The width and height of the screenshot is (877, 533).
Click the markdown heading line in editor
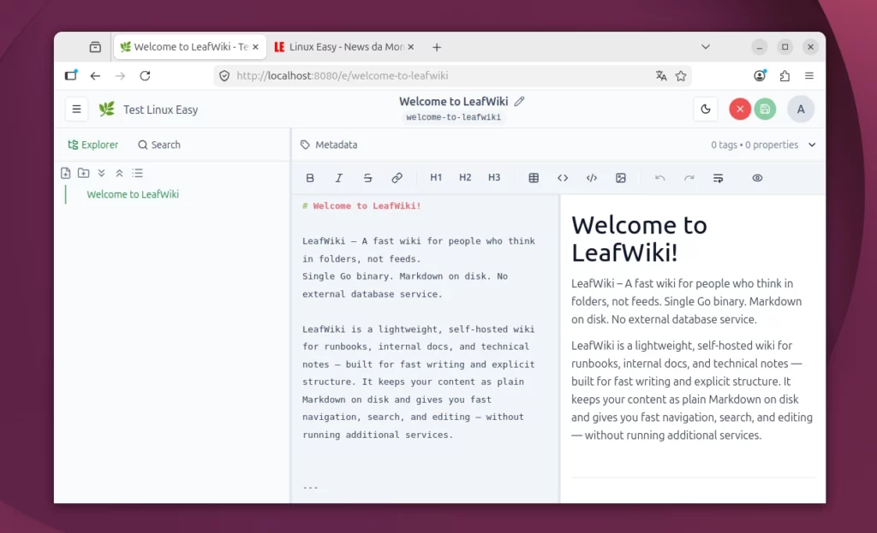click(x=361, y=205)
